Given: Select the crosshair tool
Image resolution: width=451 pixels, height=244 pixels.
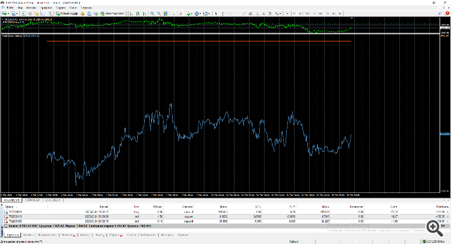Looking at the screenshot, I should point(223,13).
